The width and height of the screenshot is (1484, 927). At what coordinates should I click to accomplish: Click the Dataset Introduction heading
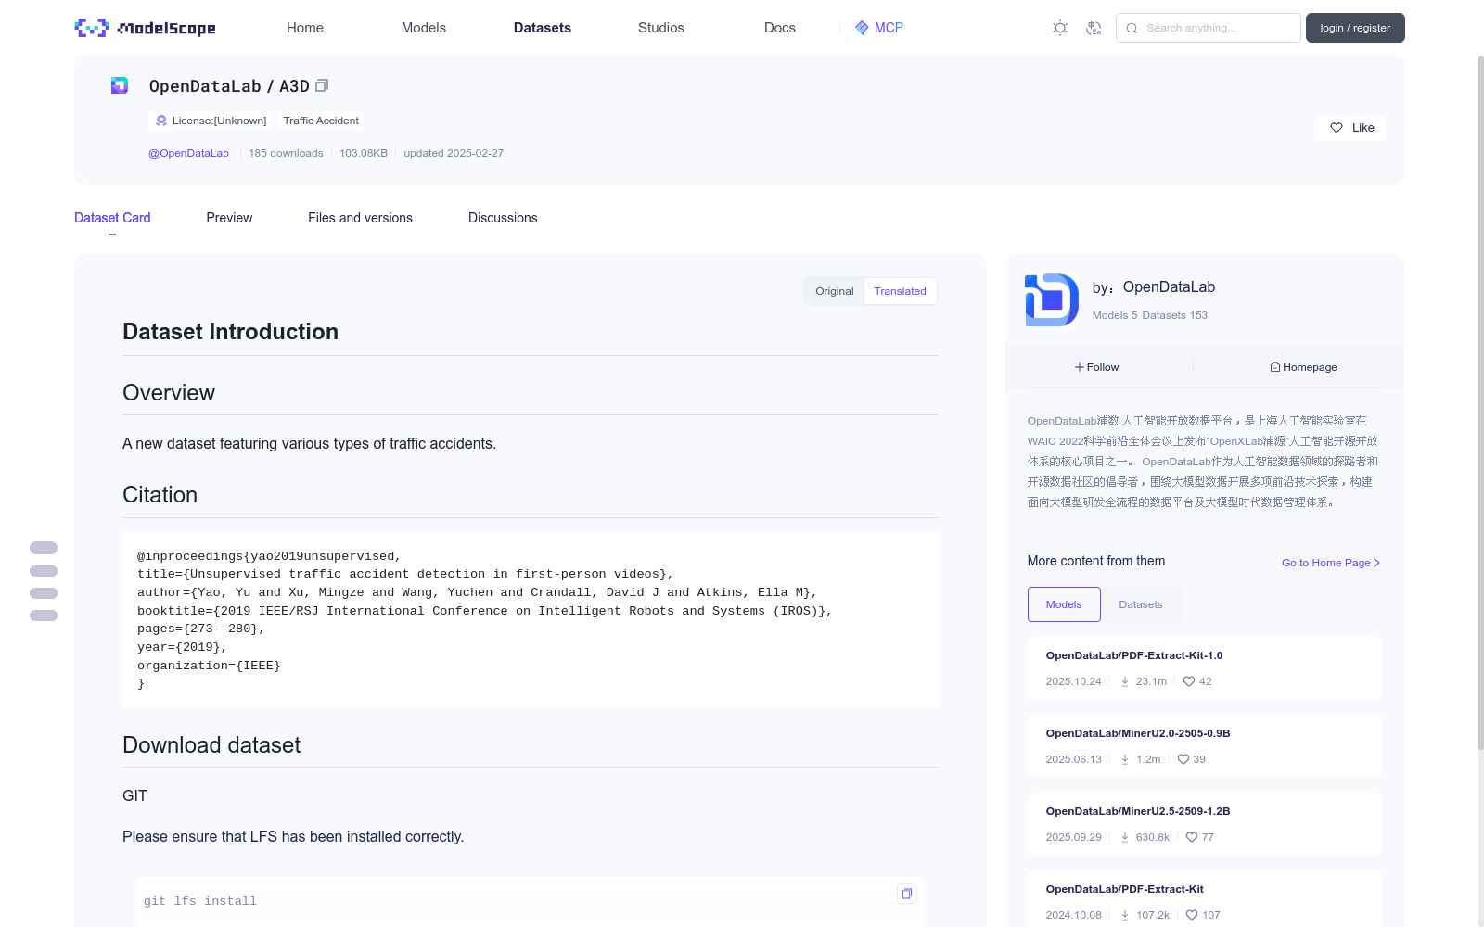click(x=230, y=332)
